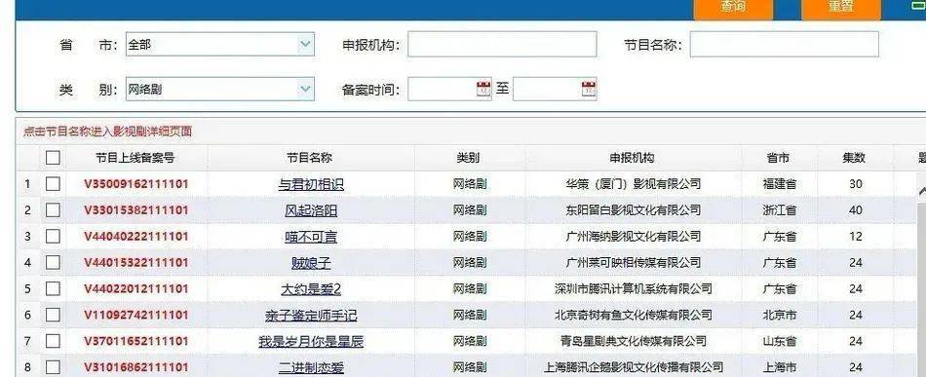Toggle the select-all checkbox in table header
This screenshot has height=377, width=926.
[54, 158]
